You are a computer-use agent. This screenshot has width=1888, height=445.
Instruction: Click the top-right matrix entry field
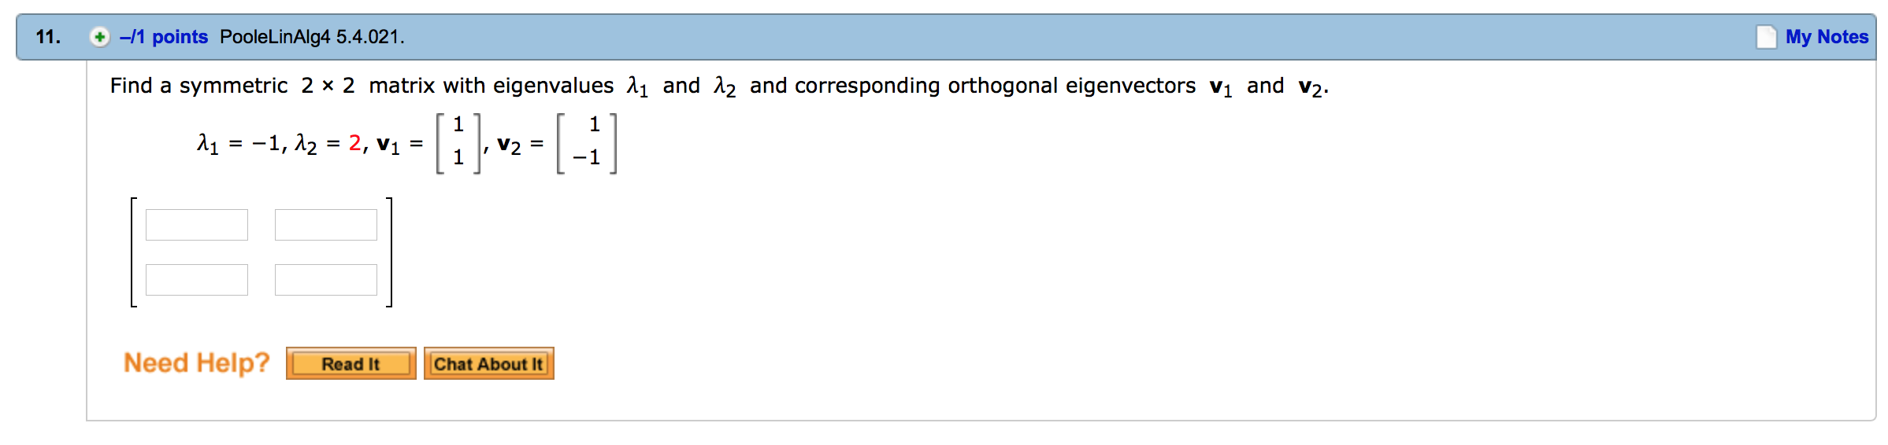tap(326, 225)
